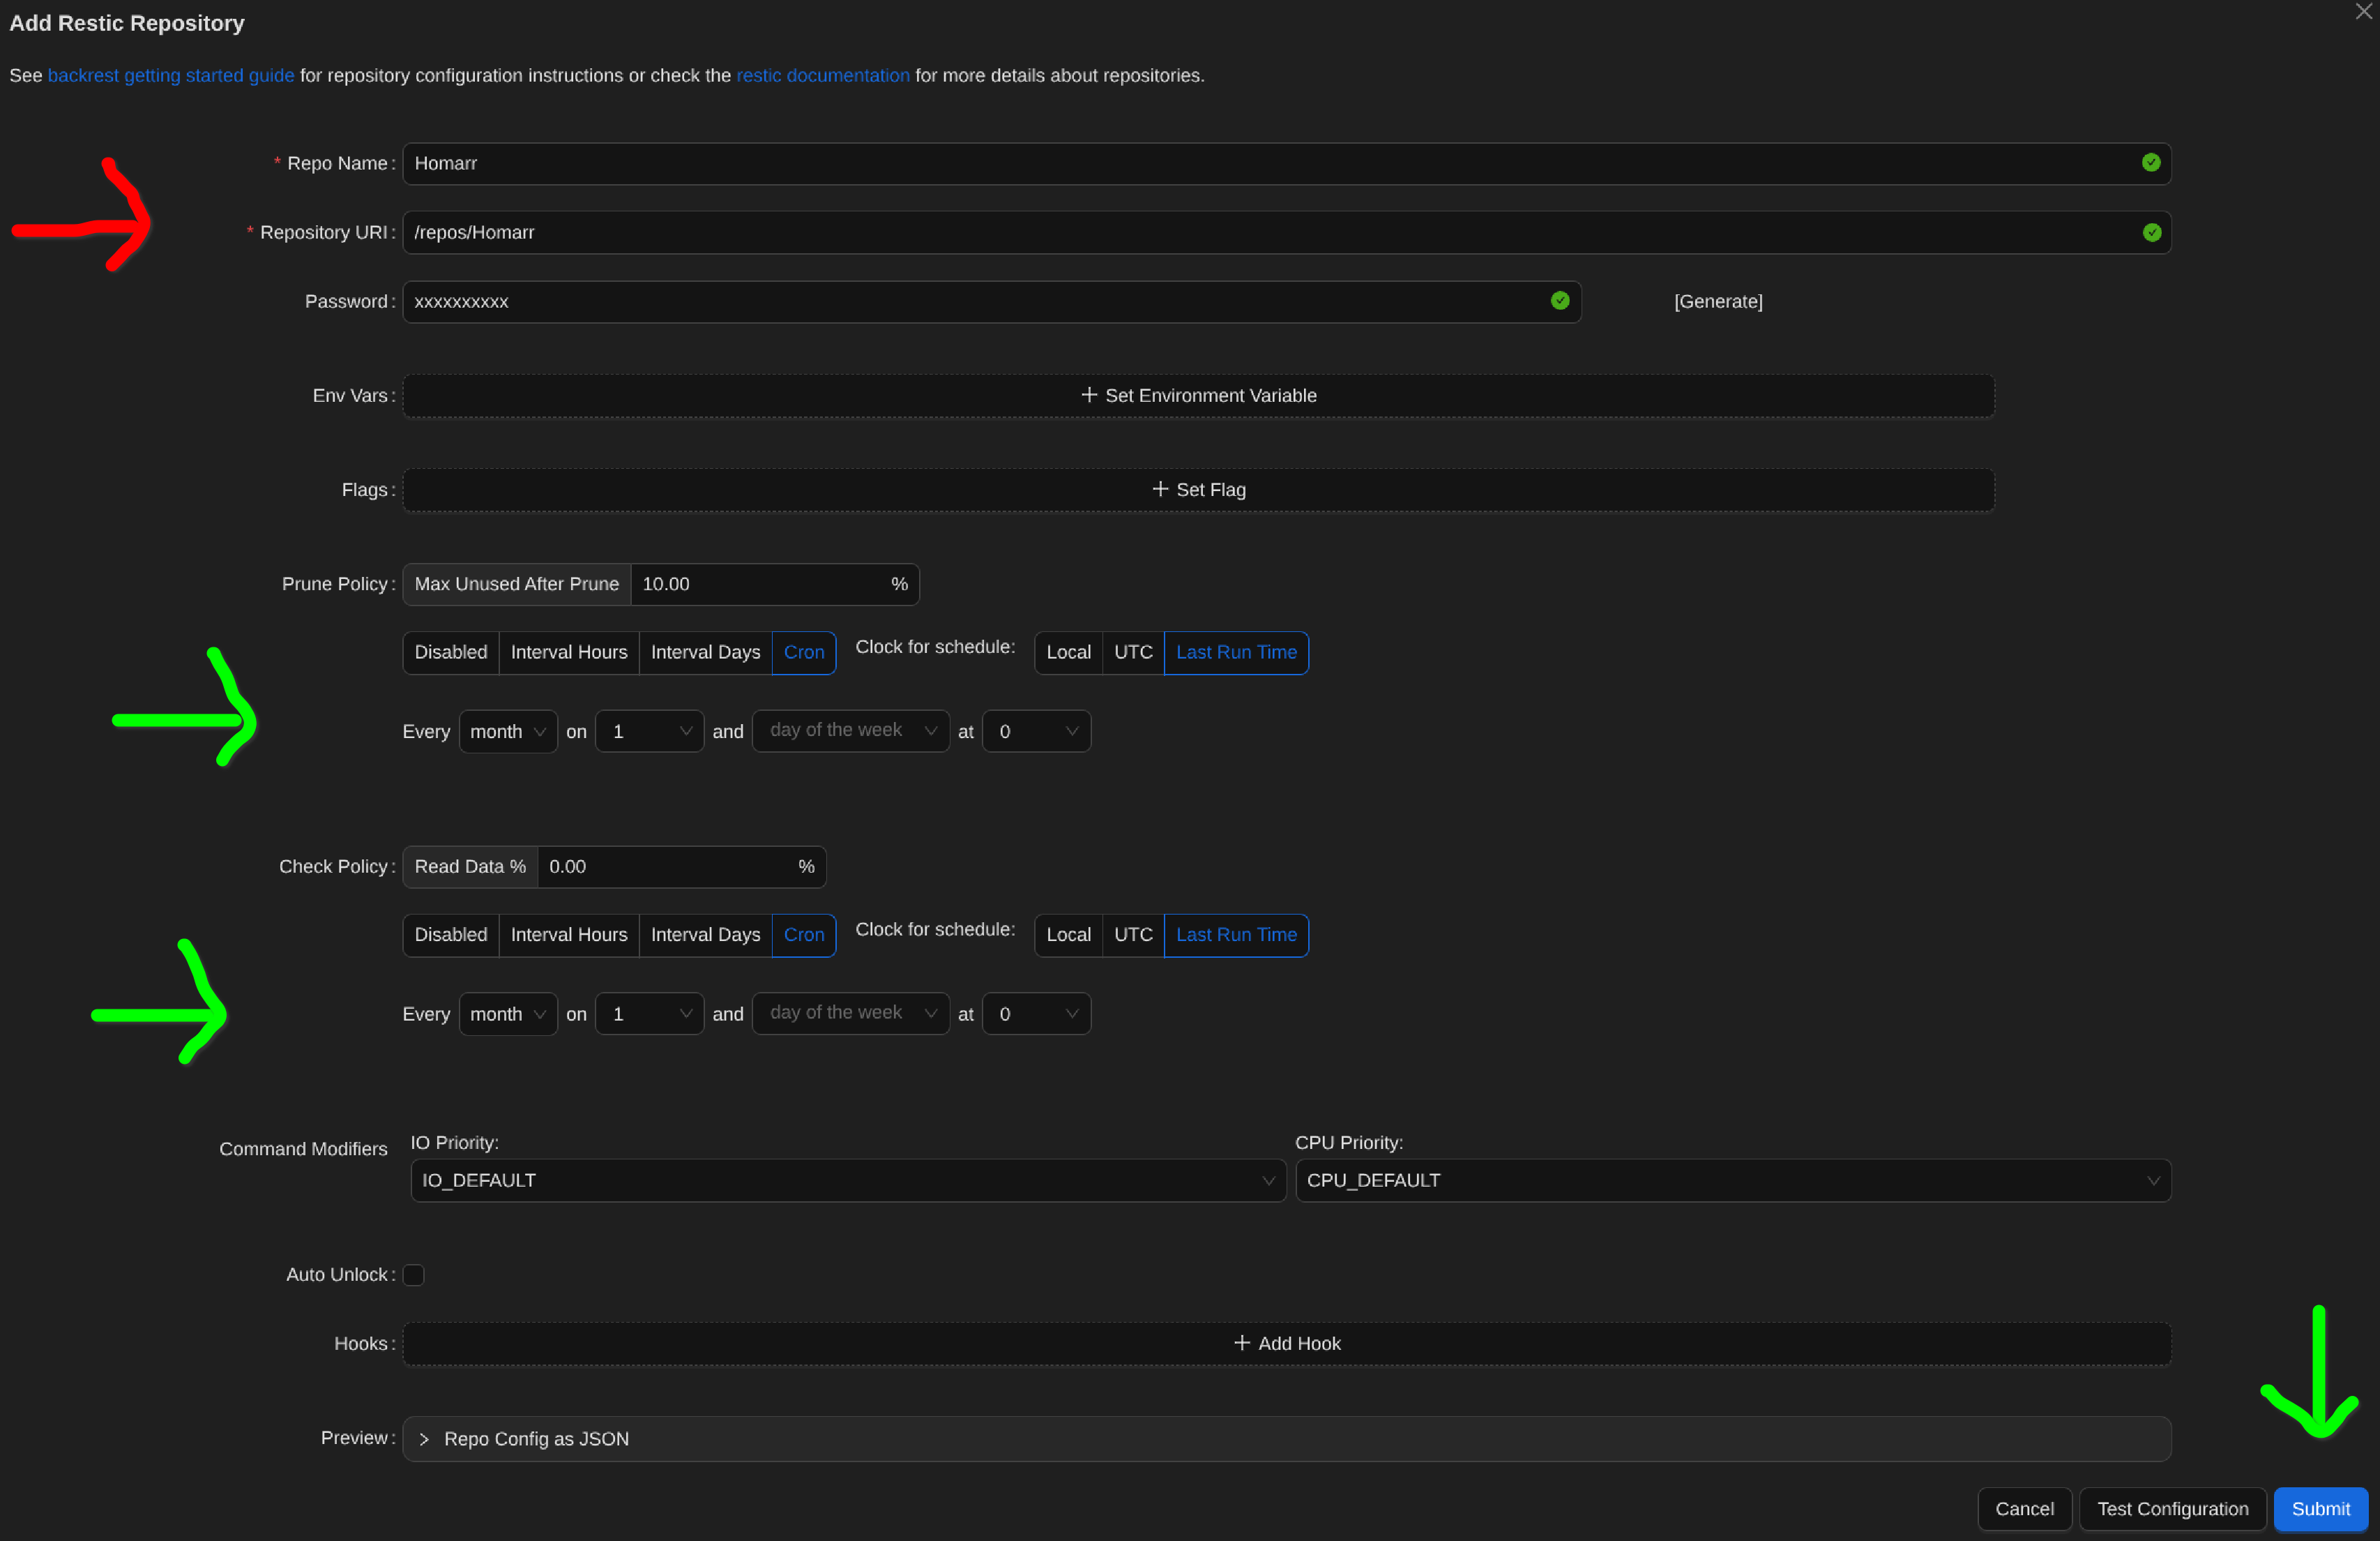The width and height of the screenshot is (2380, 1541).
Task: Enable the Auto Unlock checkbox
Action: (x=413, y=1275)
